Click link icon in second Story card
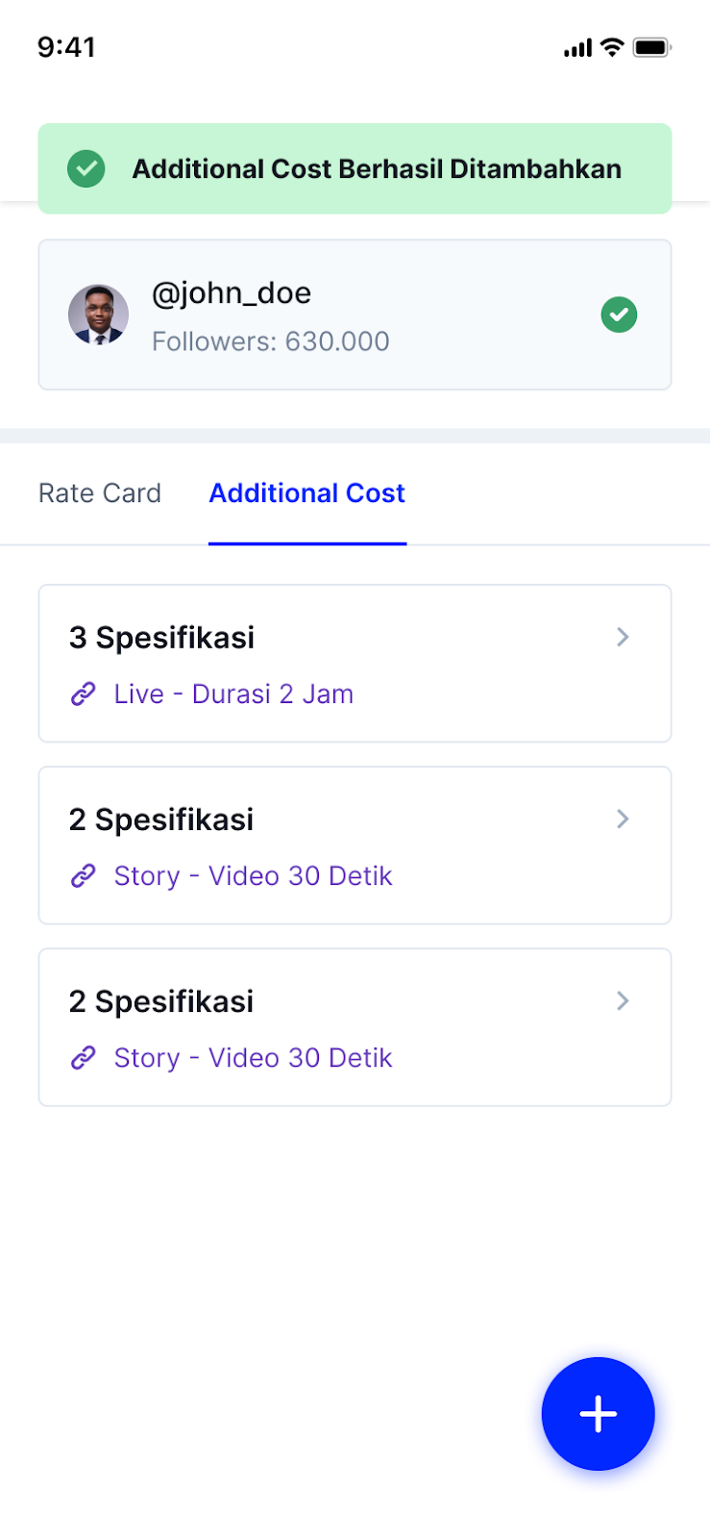This screenshot has width=710, height=1539. point(84,875)
